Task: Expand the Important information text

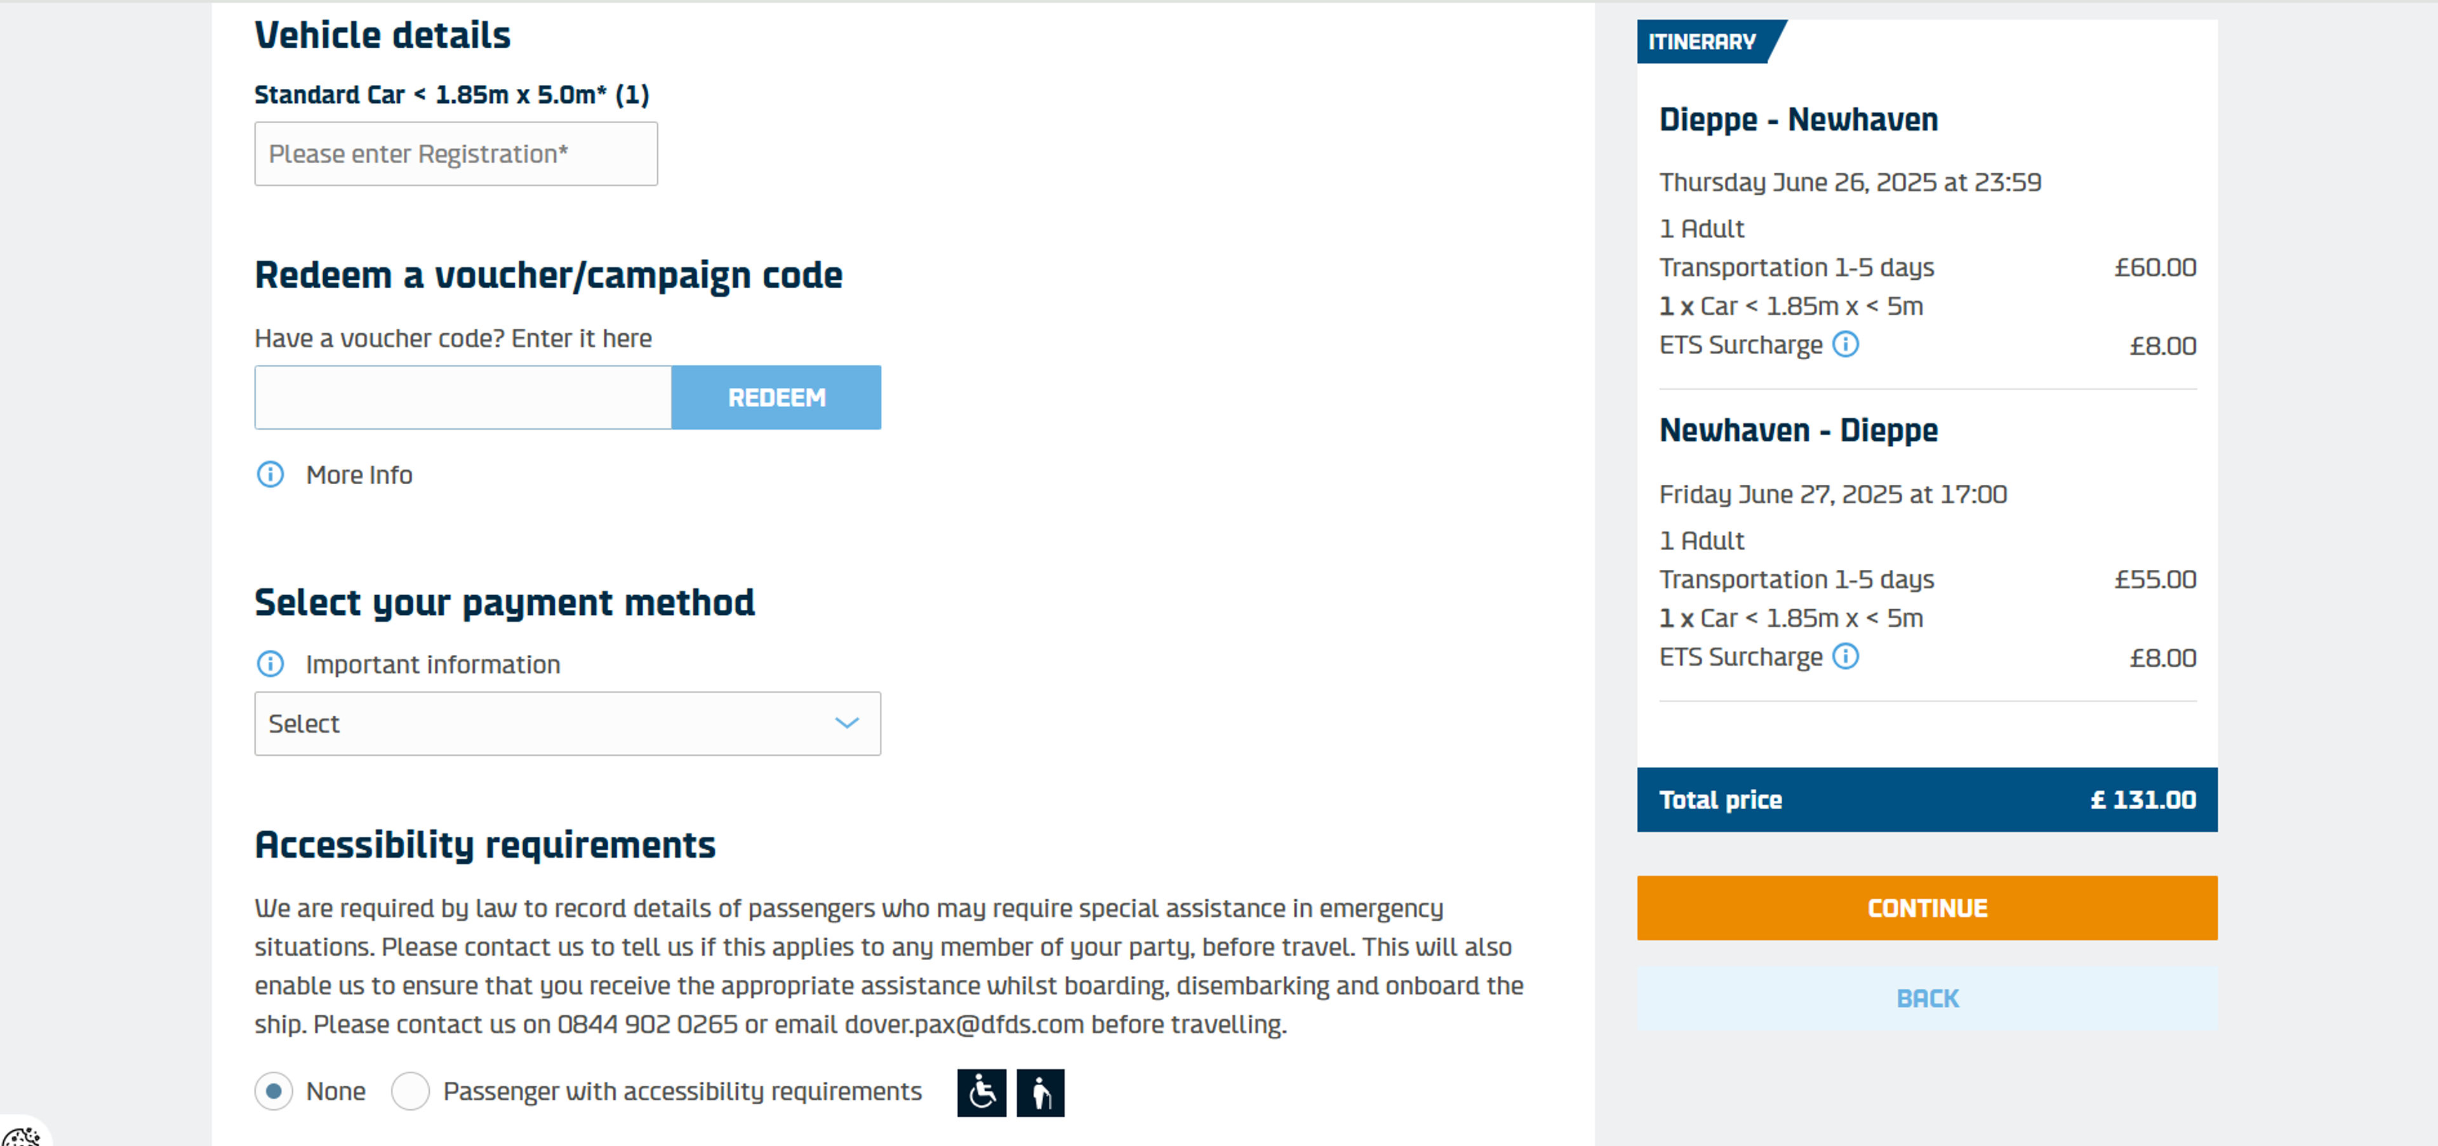Action: pos(432,665)
